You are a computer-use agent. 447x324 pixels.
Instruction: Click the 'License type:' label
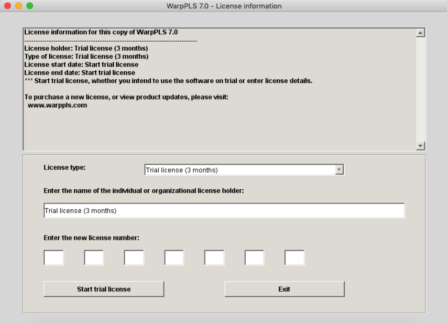65,168
